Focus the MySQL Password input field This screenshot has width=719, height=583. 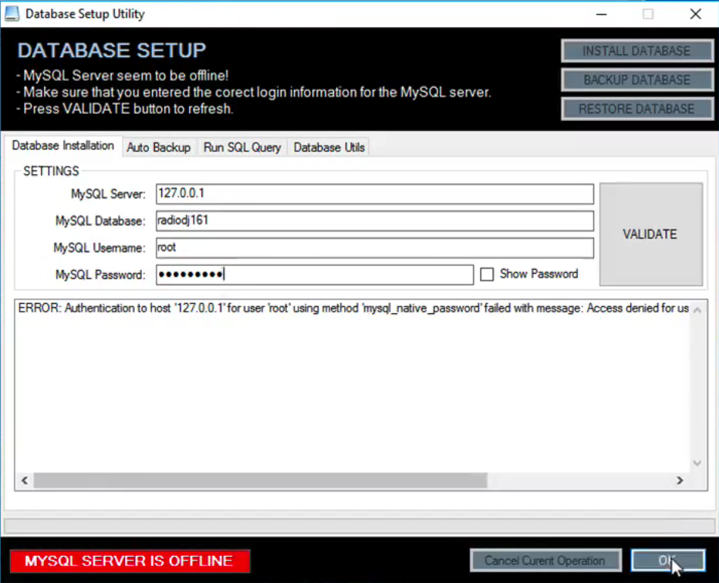click(315, 275)
